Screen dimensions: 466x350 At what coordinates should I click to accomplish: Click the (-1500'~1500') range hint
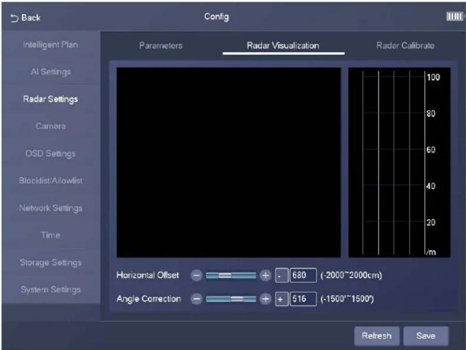(347, 299)
